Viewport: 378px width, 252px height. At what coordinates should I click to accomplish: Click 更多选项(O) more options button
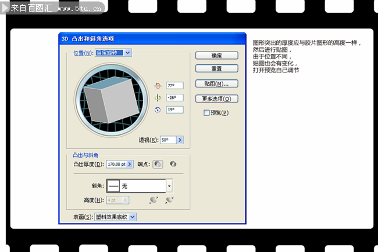click(217, 98)
